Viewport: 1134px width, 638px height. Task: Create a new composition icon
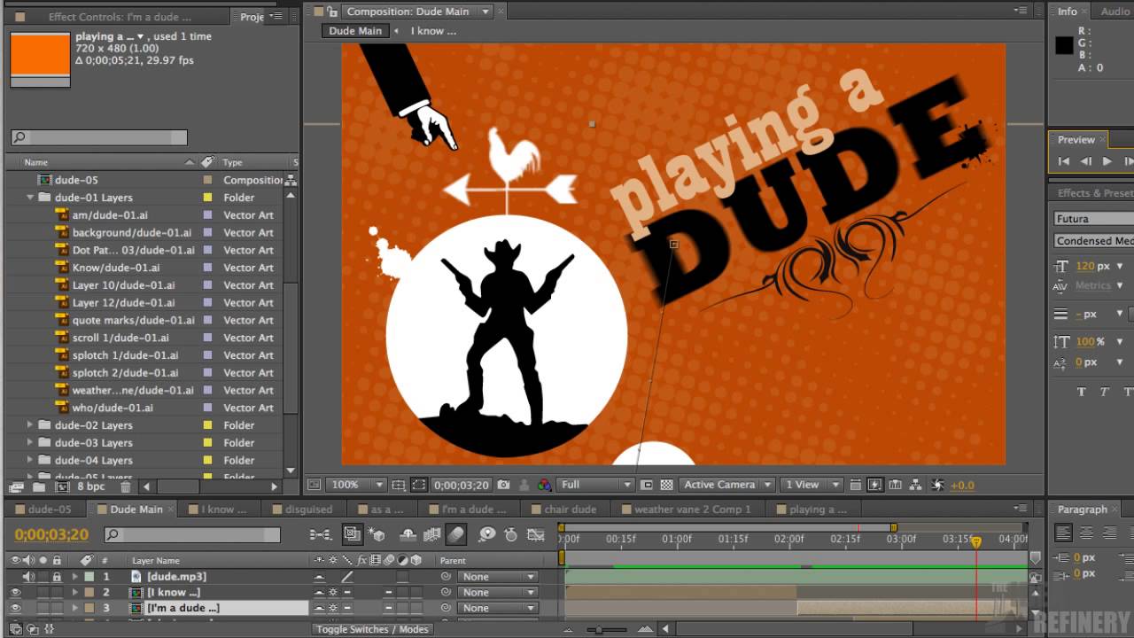click(62, 486)
